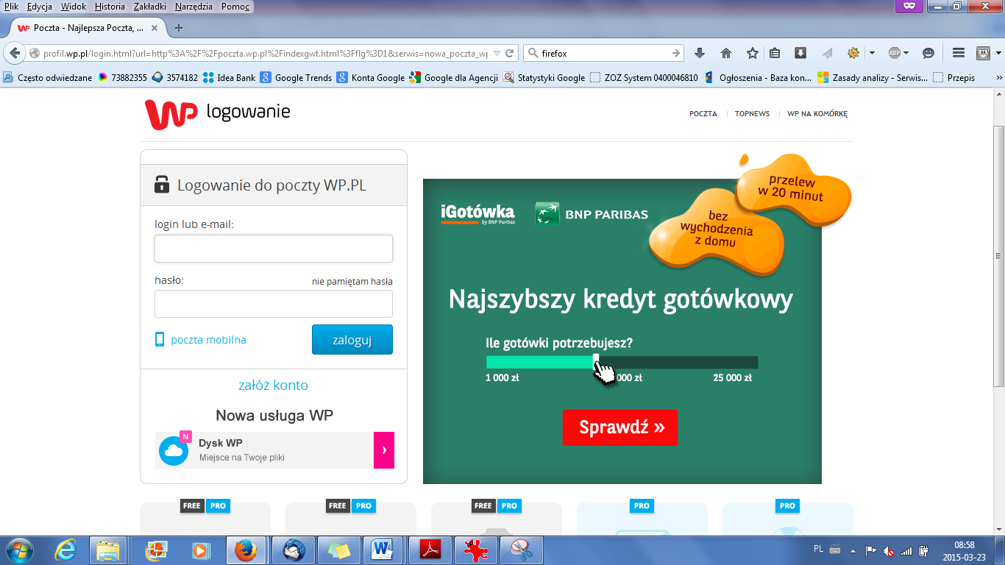
Task: Open Microsoft Word from the taskbar
Action: (382, 550)
